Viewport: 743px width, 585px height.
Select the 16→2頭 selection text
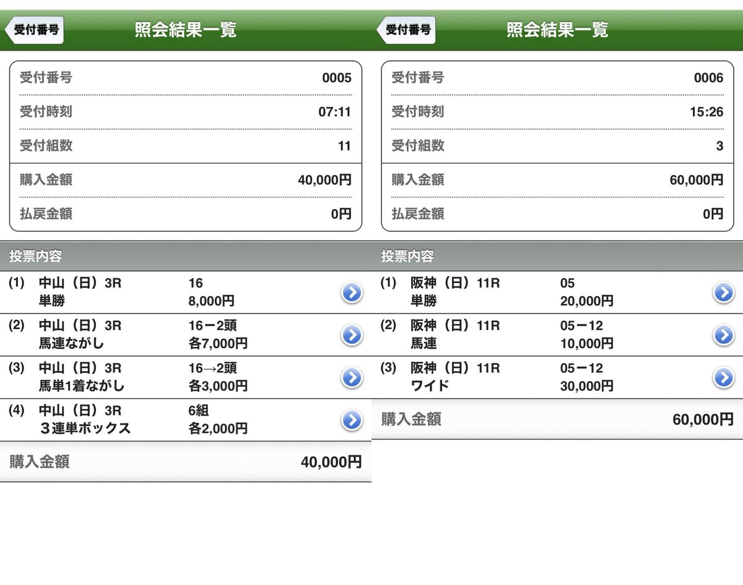click(x=212, y=369)
